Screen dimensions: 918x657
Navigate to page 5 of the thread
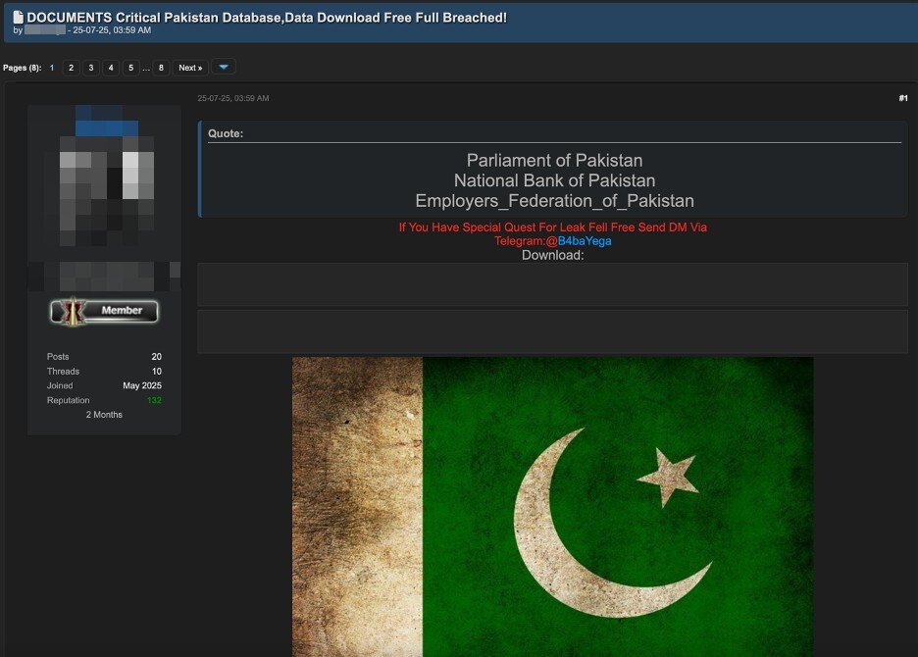point(130,68)
